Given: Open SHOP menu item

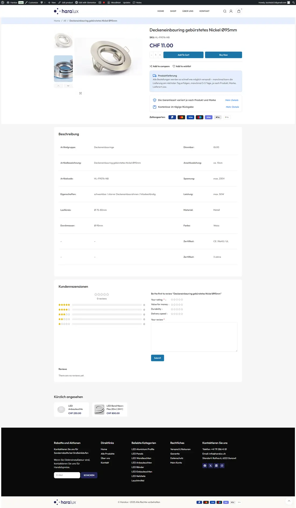Looking at the screenshot, I should point(173,11).
